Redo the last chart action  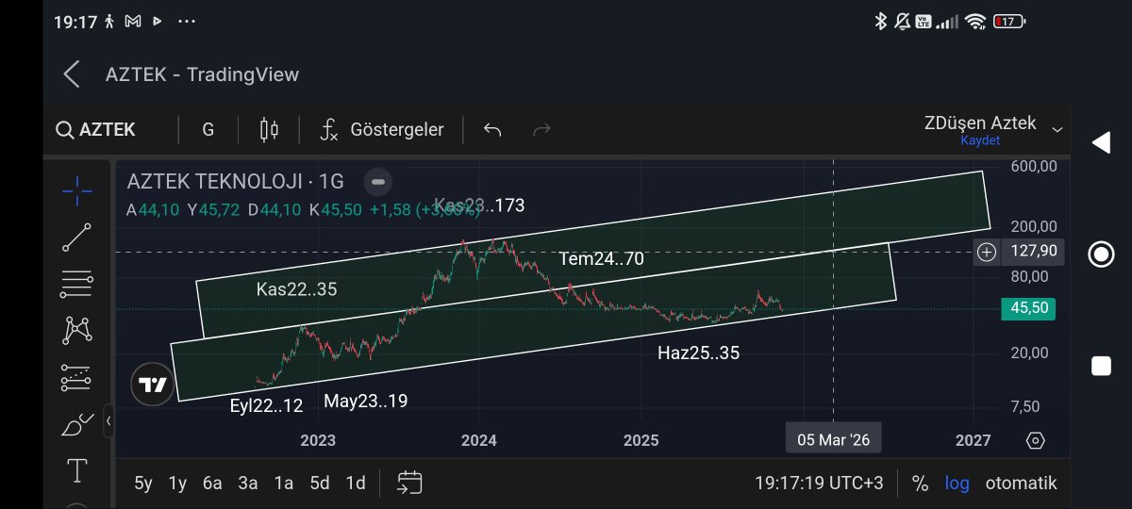click(x=541, y=130)
